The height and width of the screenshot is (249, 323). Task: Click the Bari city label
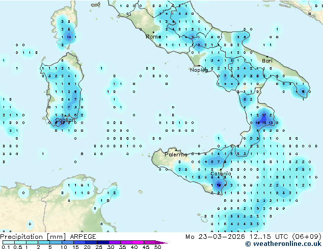(267, 61)
